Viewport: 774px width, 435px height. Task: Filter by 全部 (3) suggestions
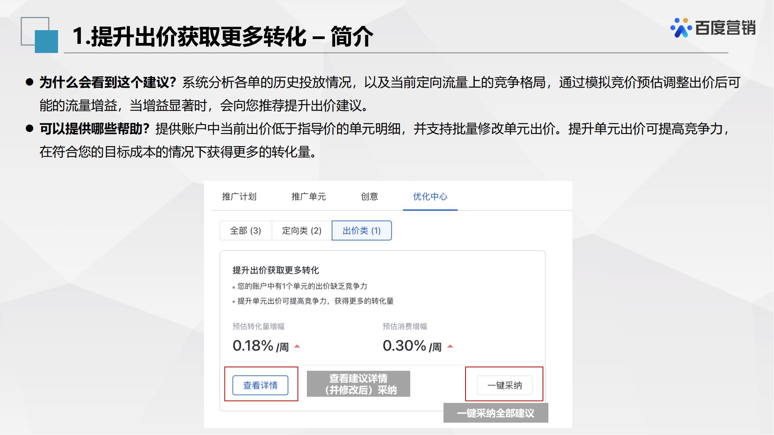click(246, 230)
